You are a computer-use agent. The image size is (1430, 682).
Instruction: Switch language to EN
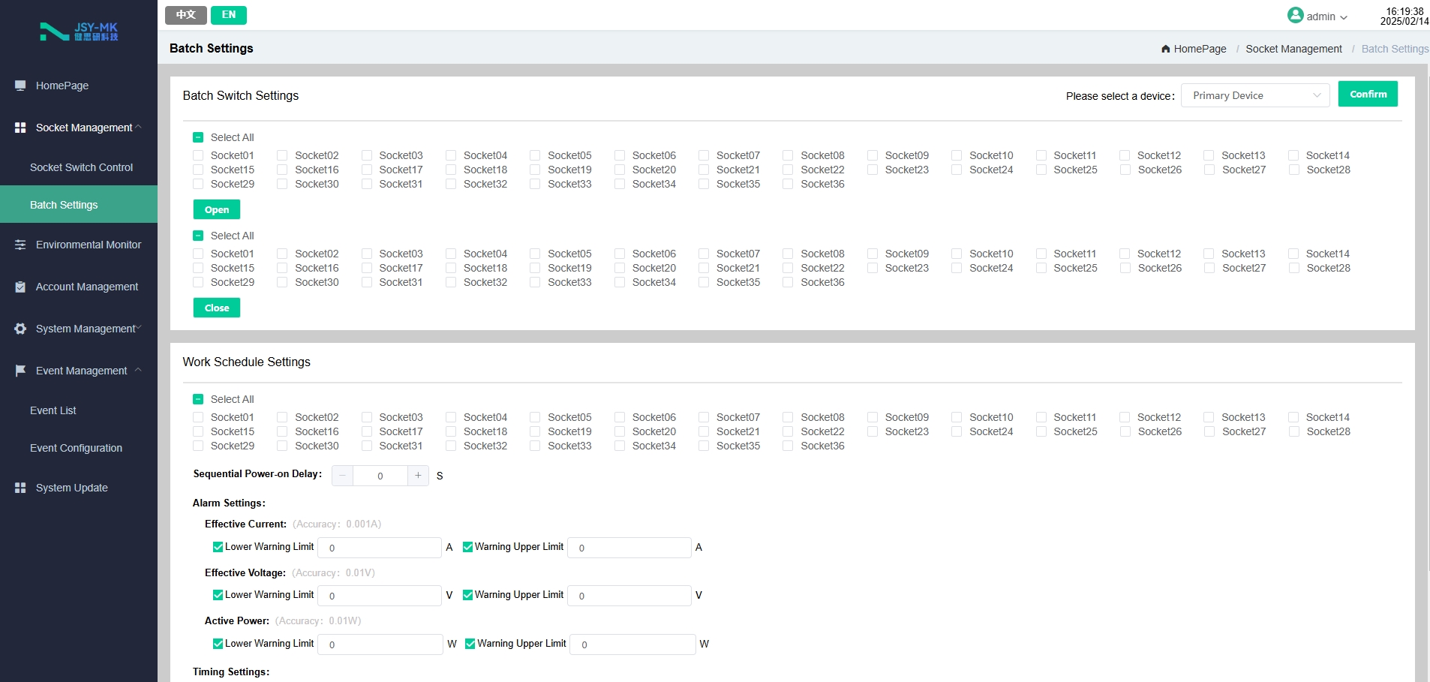229,15
